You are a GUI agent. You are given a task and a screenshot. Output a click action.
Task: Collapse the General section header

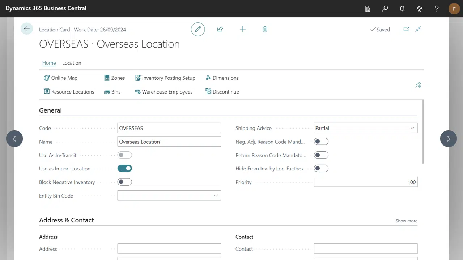coord(50,110)
